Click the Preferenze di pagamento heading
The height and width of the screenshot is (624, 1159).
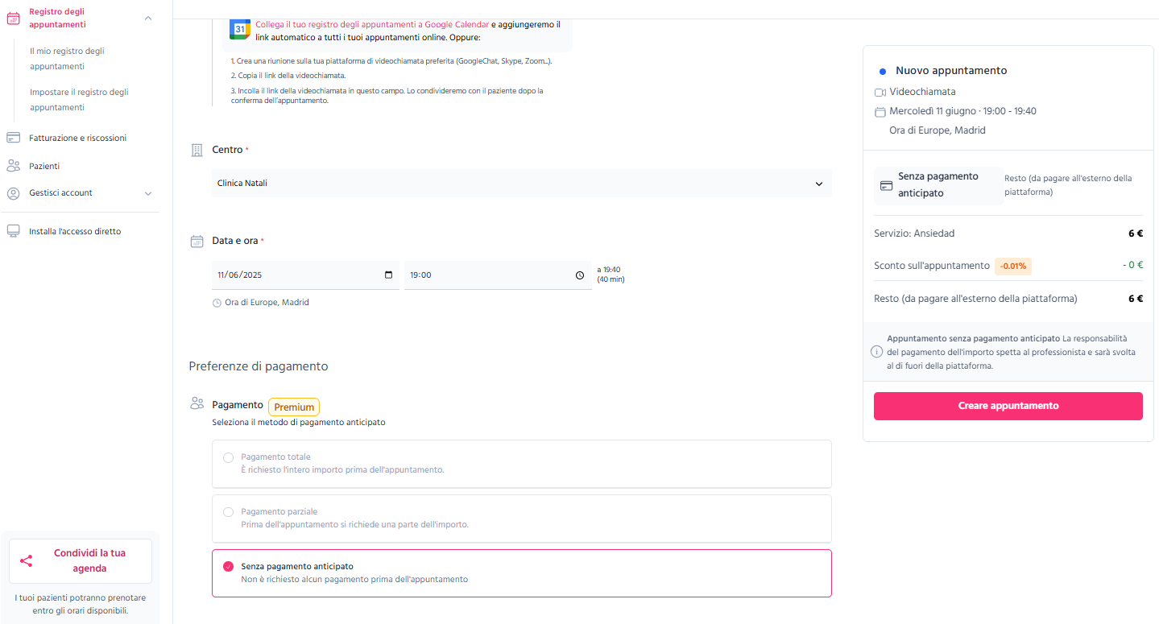point(259,366)
